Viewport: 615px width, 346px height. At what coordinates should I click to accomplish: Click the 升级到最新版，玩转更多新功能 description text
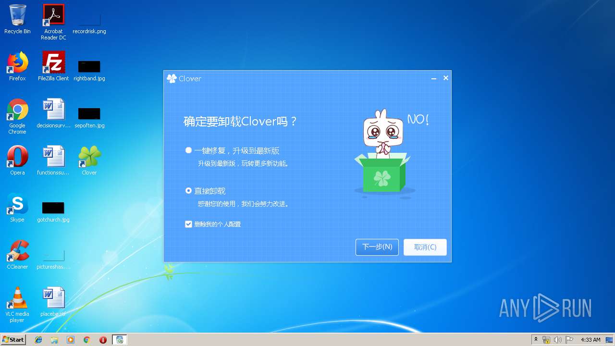(x=244, y=163)
